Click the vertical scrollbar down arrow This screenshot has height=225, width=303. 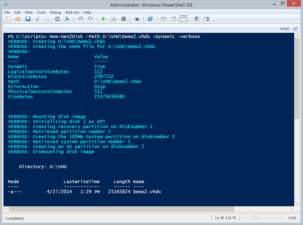click(297, 203)
